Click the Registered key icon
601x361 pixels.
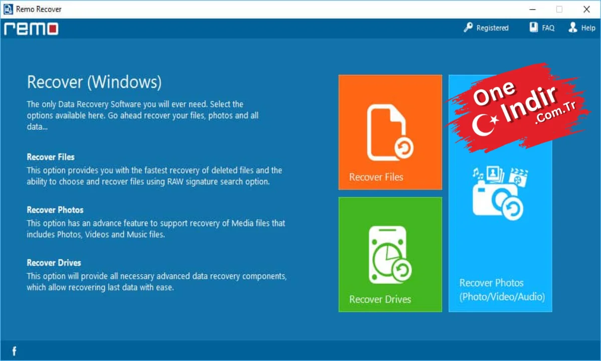click(x=468, y=28)
